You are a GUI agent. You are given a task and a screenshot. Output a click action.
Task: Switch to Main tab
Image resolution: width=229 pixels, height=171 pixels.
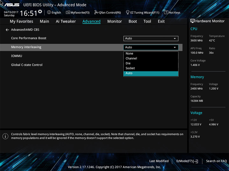coord(45,22)
